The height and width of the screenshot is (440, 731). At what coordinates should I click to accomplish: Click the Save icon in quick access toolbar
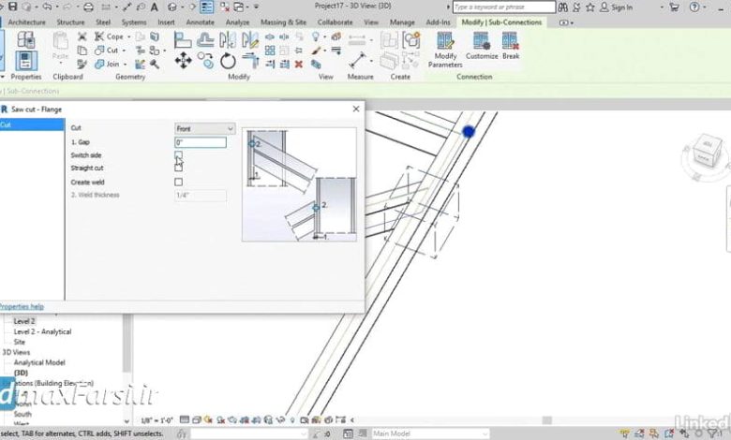point(12,7)
